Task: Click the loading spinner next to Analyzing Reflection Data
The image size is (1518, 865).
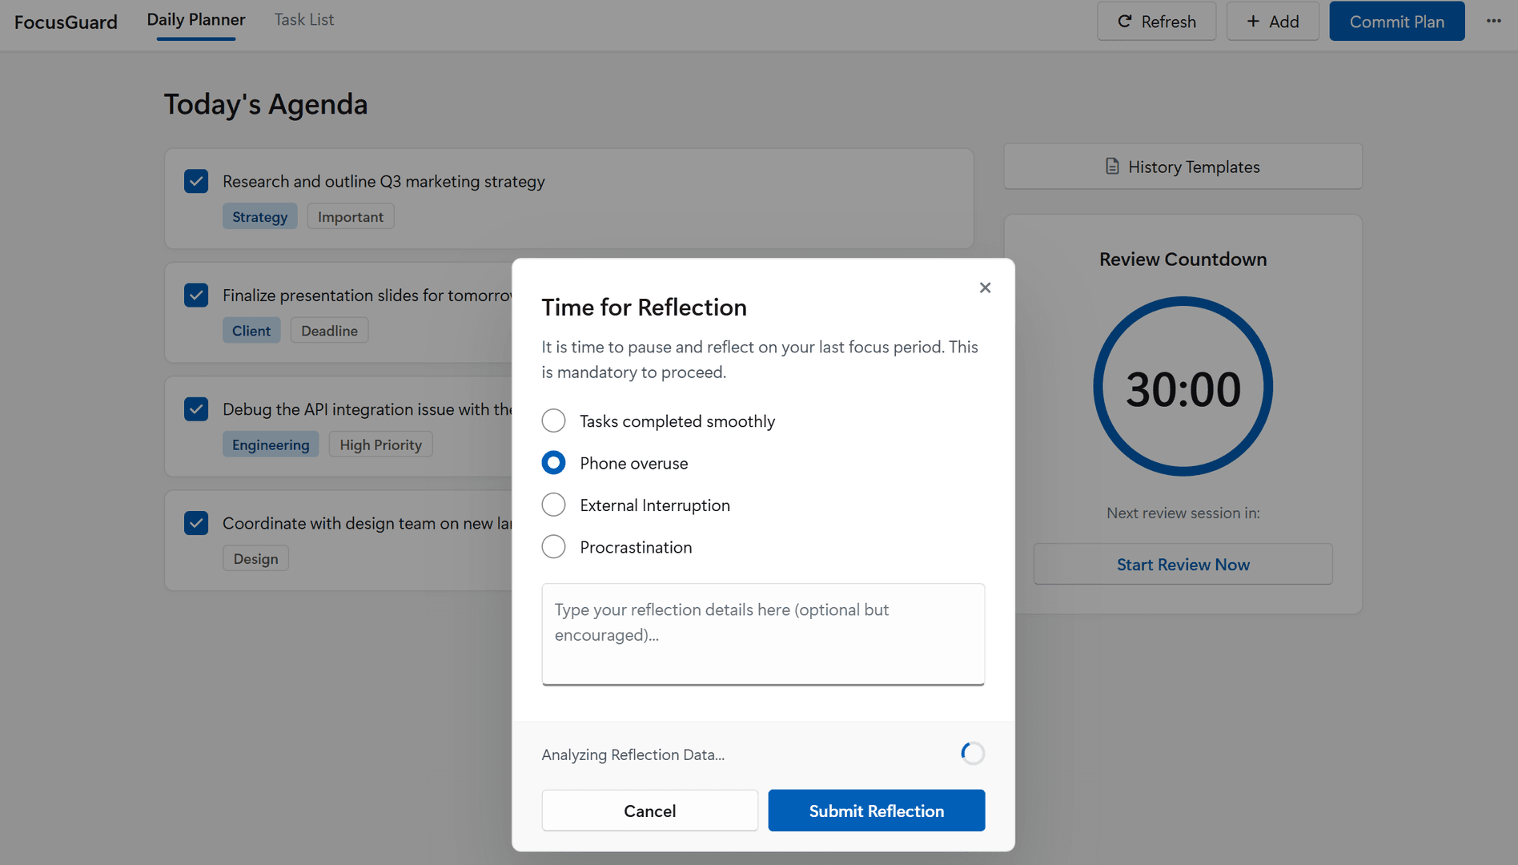Action: point(972,753)
